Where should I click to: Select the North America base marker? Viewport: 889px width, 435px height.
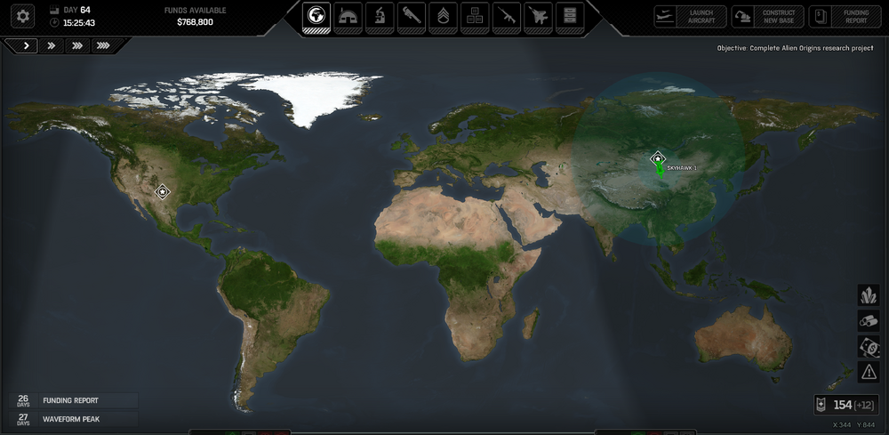click(x=162, y=191)
